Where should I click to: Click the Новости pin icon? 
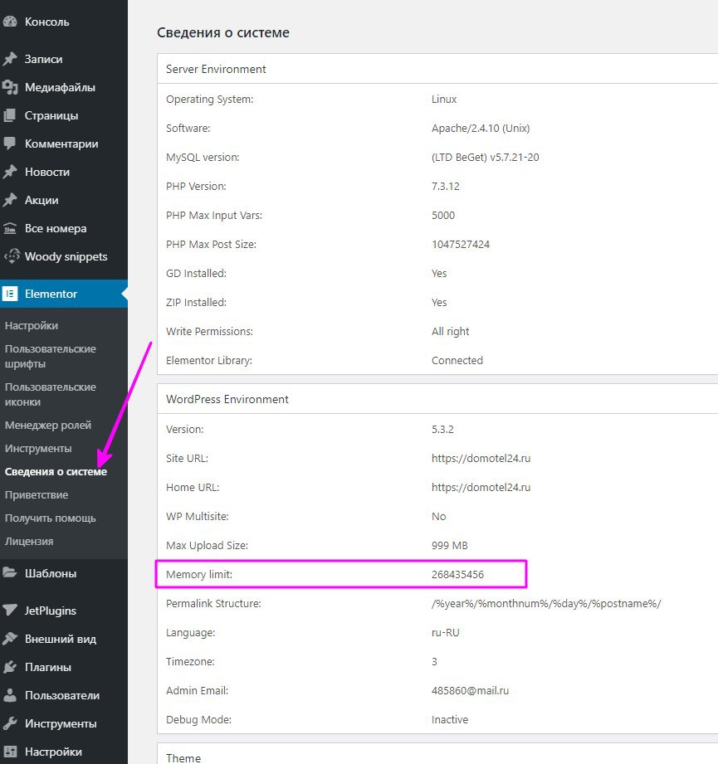tap(10, 172)
